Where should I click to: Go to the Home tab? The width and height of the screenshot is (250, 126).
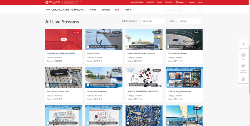[x=93, y=10]
